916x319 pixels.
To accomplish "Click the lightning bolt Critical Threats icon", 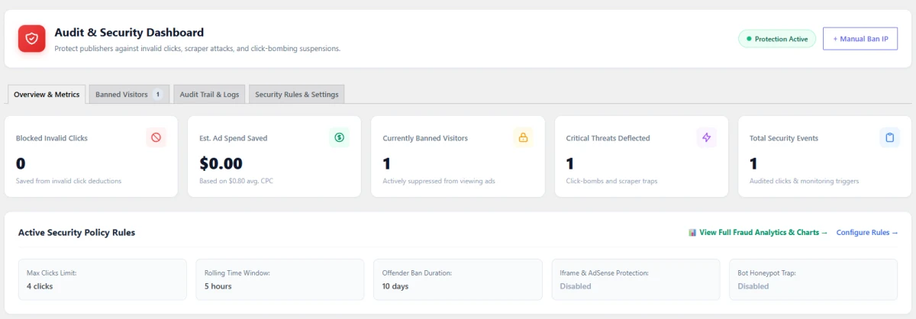I will 706,137.
